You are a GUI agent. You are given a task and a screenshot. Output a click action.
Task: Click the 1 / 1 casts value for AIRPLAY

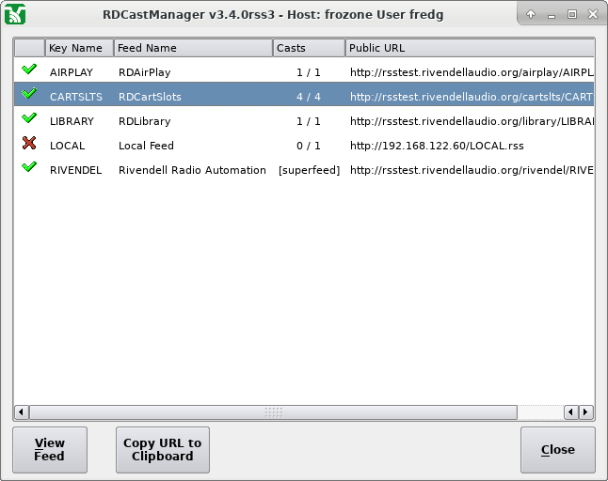(309, 72)
